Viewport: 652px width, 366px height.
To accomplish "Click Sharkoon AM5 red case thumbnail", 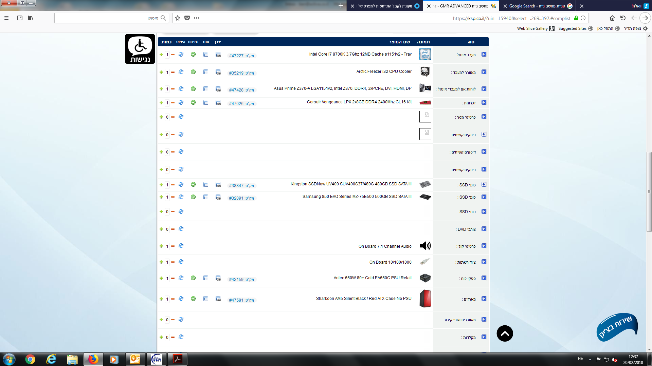I will point(425,299).
